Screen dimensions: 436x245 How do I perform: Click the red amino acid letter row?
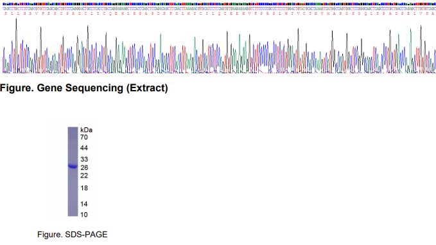tap(219, 14)
